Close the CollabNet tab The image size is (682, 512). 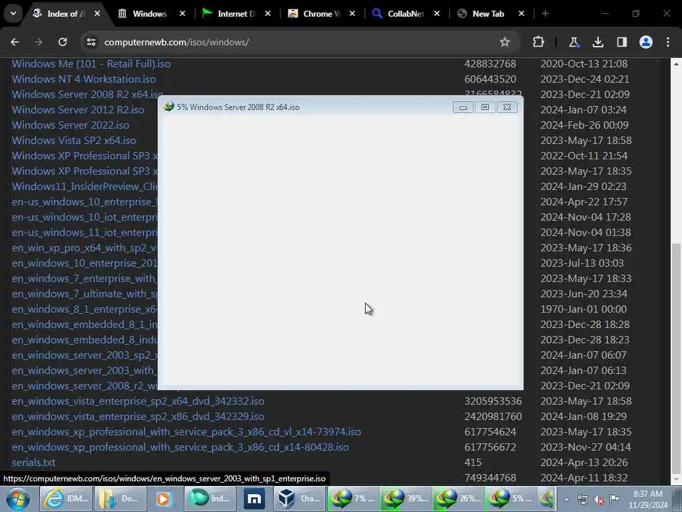tap(437, 13)
